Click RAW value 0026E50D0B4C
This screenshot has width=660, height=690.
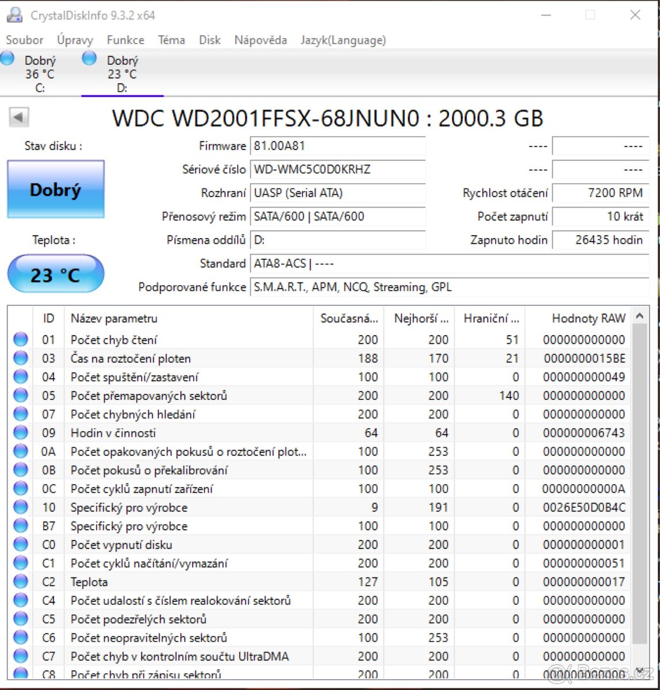coord(584,508)
